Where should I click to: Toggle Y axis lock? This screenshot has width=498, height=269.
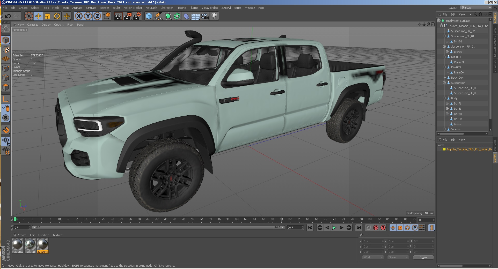point(88,16)
